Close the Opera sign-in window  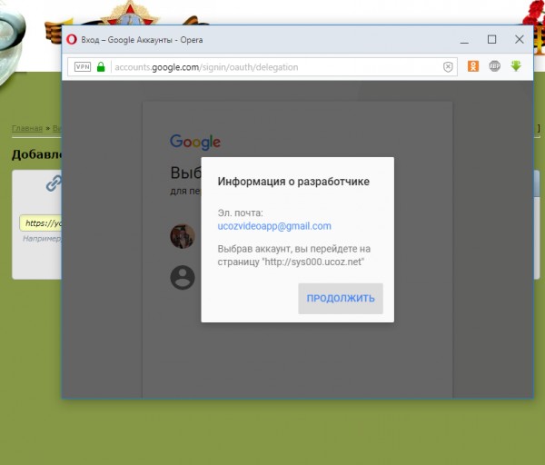click(x=520, y=39)
